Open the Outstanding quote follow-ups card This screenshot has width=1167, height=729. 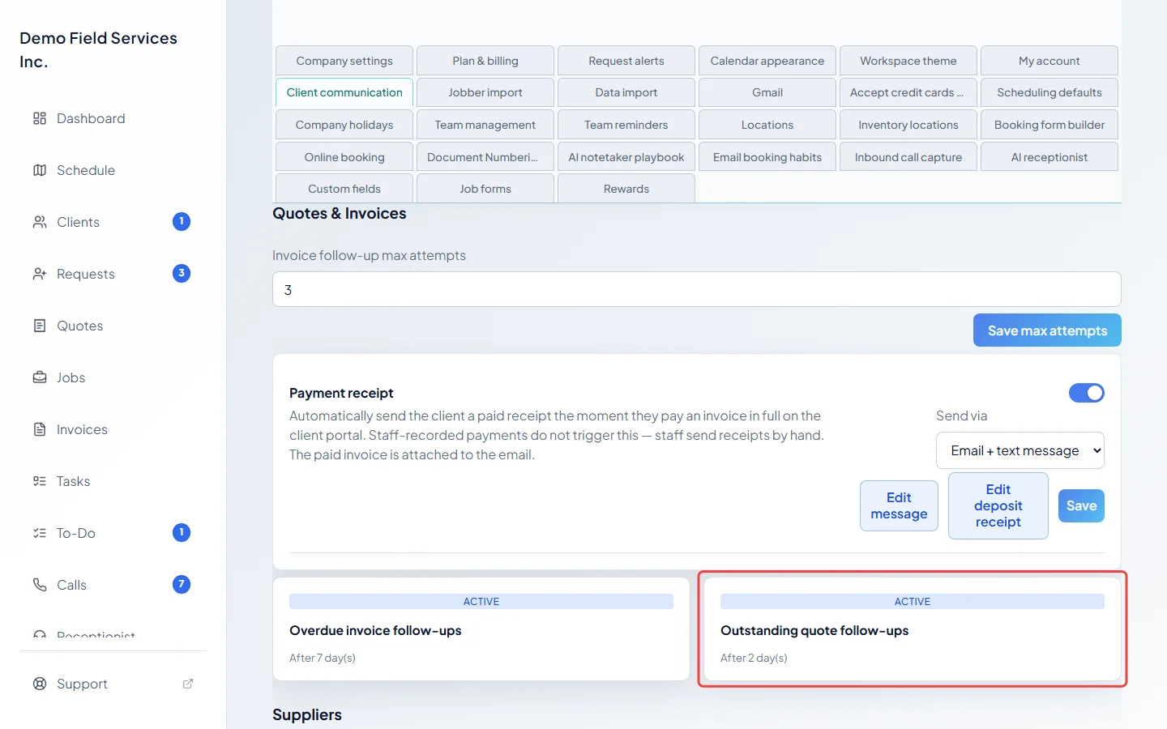[x=913, y=629]
